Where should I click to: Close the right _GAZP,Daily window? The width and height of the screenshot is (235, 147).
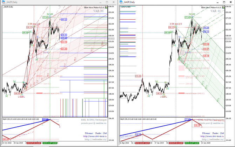click(231, 2)
